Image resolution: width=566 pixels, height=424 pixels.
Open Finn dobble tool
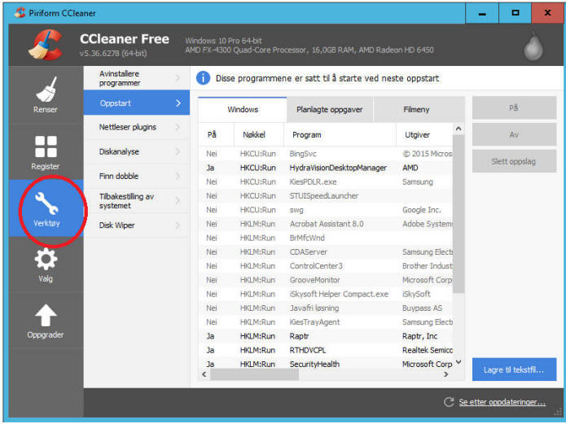(x=137, y=176)
